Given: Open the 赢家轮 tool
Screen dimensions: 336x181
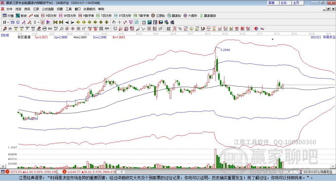Looking at the screenshot, I should pyautogui.click(x=174, y=16).
